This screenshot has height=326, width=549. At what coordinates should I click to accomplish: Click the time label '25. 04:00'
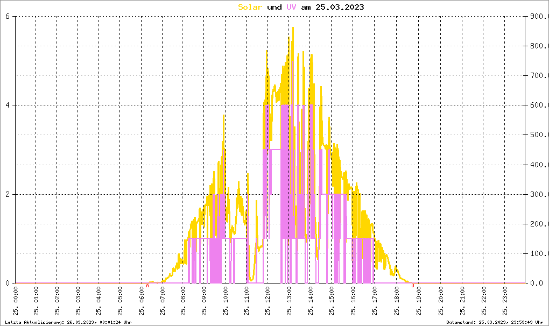click(x=99, y=301)
